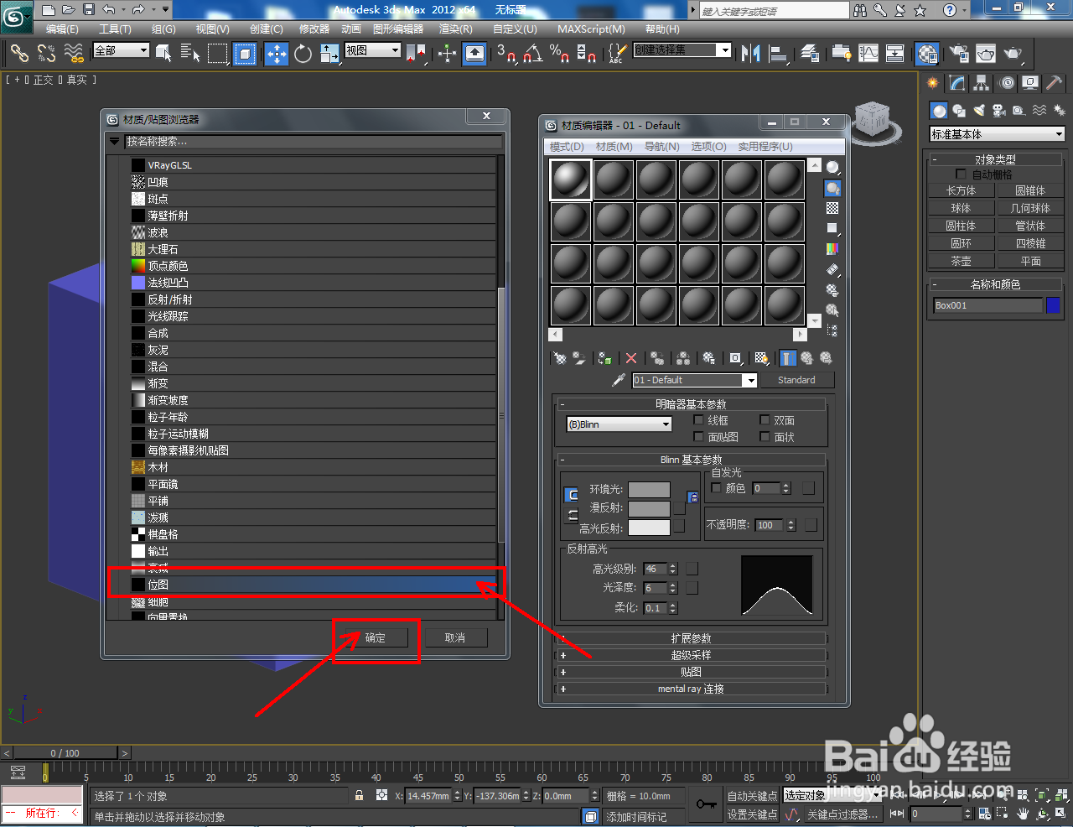Screen dimensions: 1073x827
Task: Activate Bind to Space Warp tool
Action: click(x=75, y=53)
